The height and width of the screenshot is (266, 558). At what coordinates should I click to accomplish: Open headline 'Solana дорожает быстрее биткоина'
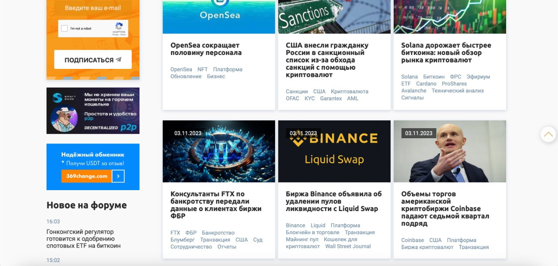coord(446,53)
